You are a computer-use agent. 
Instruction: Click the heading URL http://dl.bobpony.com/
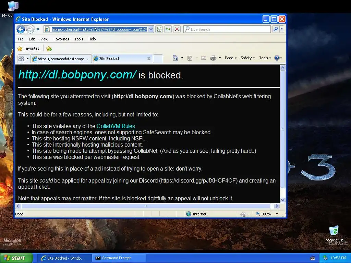pyautogui.click(x=77, y=74)
